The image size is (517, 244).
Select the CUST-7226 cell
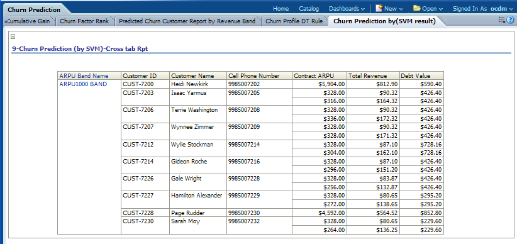145,182
